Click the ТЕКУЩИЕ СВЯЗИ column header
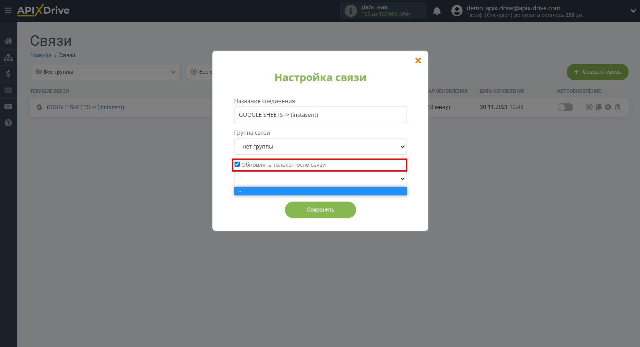Image resolution: width=640 pixels, height=347 pixels. [x=49, y=91]
